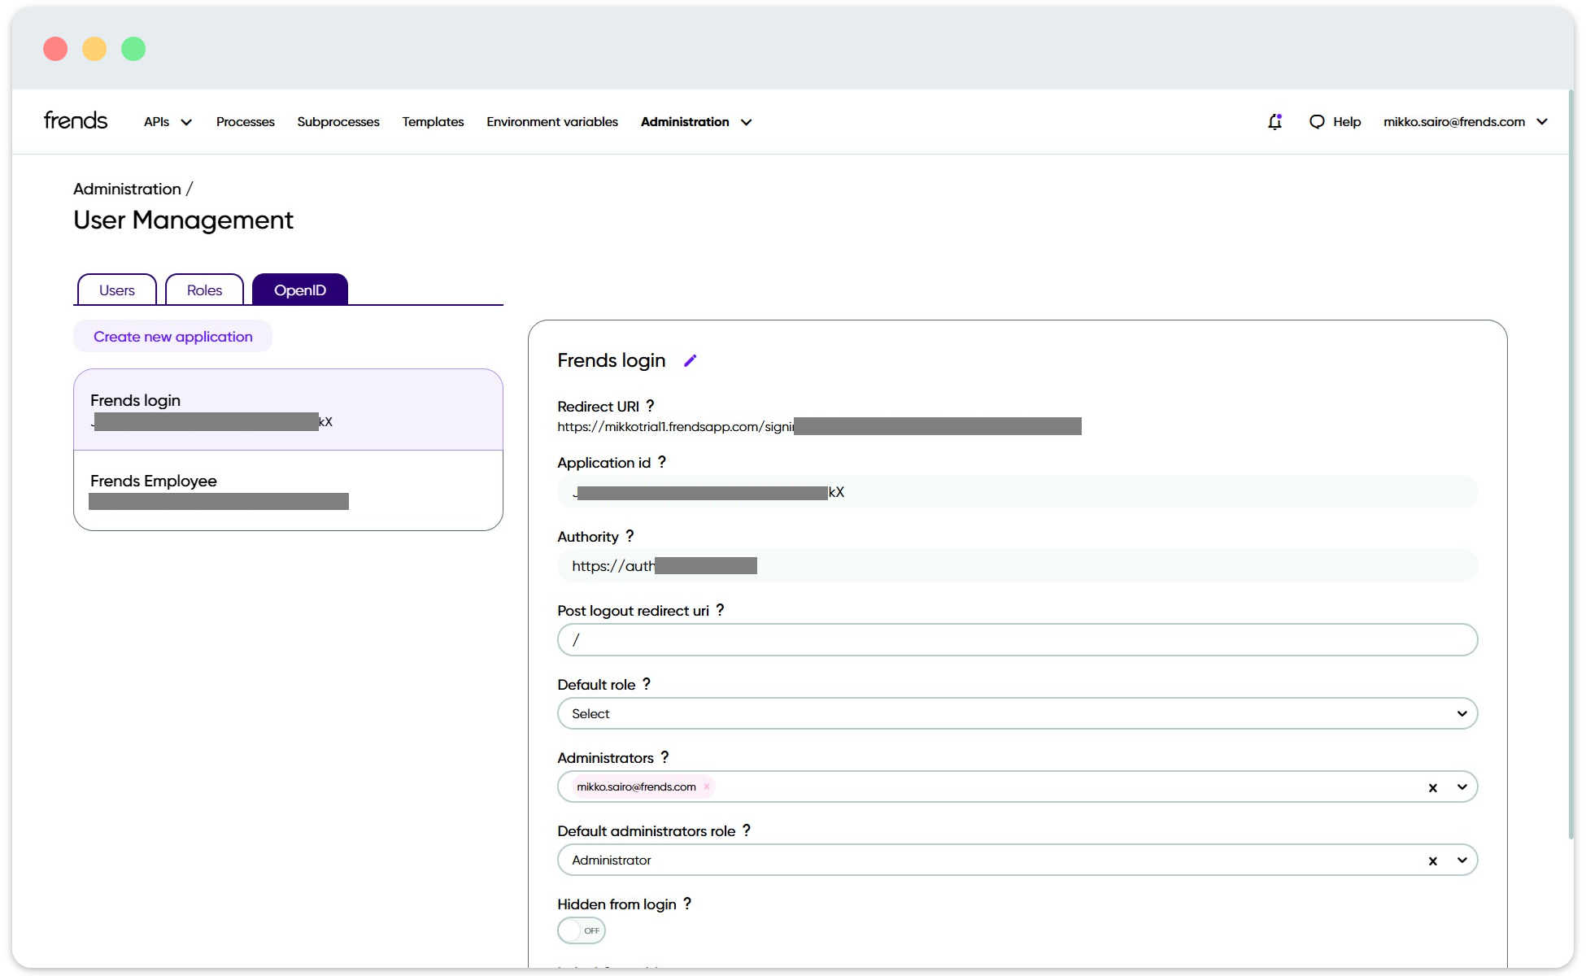1586x976 pixels.
Task: Switch to the Users tab
Action: [115, 289]
